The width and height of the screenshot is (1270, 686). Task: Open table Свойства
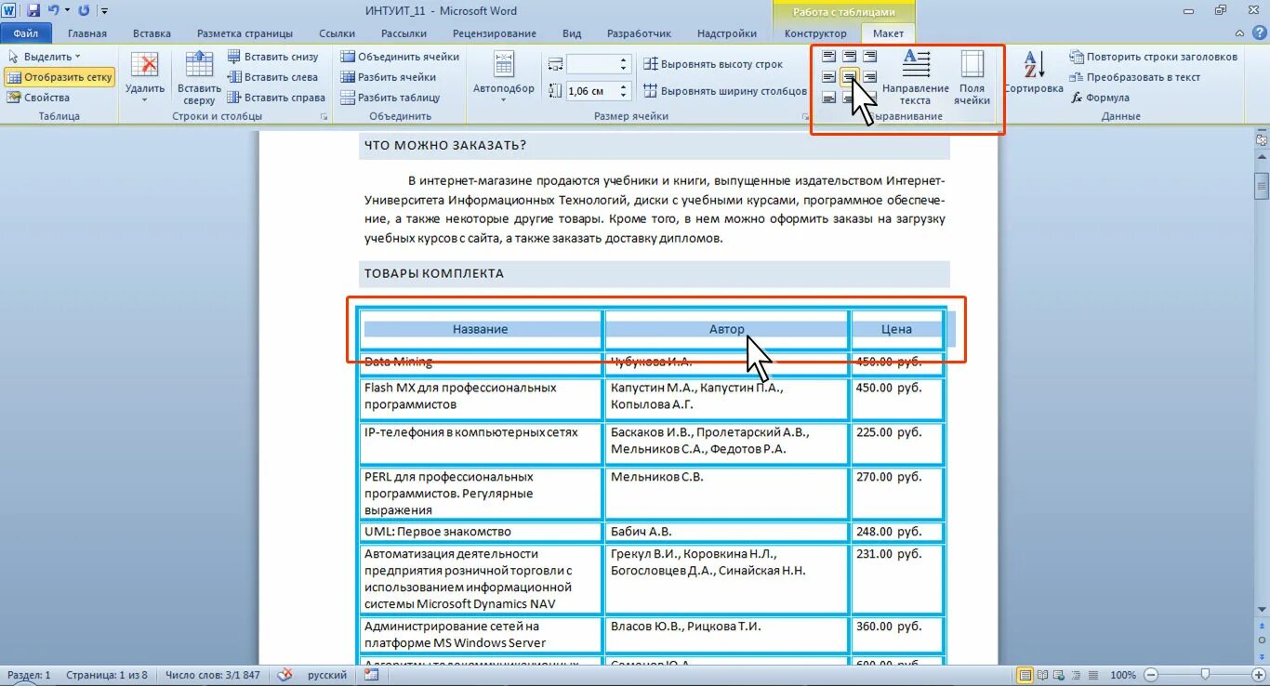coord(39,98)
